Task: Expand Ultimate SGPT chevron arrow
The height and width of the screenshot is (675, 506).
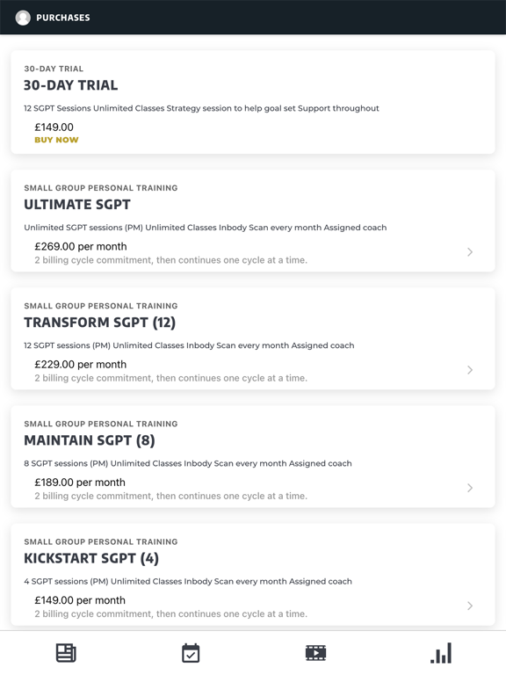Action: 470,252
